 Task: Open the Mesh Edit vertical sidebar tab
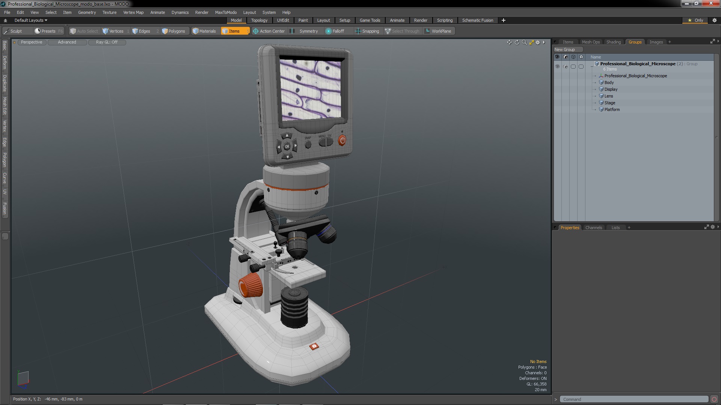(5, 106)
